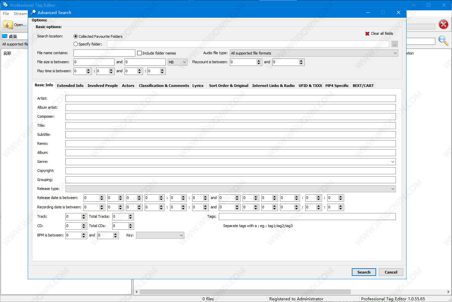
Task: Switch to Classification & Comments tab
Action: coord(164,86)
